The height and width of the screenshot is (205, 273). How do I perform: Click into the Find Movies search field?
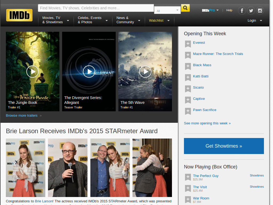tap(96, 8)
